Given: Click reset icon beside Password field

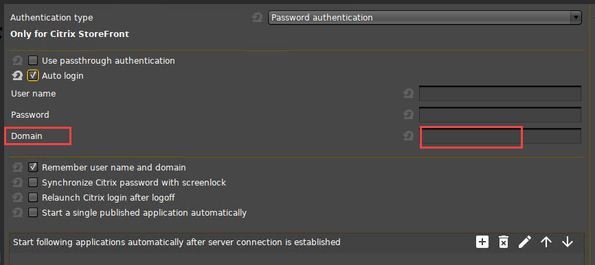Looking at the screenshot, I should (408, 114).
